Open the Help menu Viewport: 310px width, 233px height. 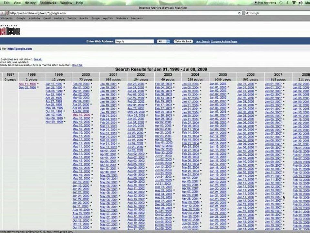(x=79, y=3)
